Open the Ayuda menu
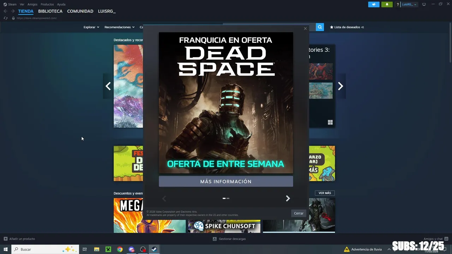The height and width of the screenshot is (254, 452). click(61, 4)
